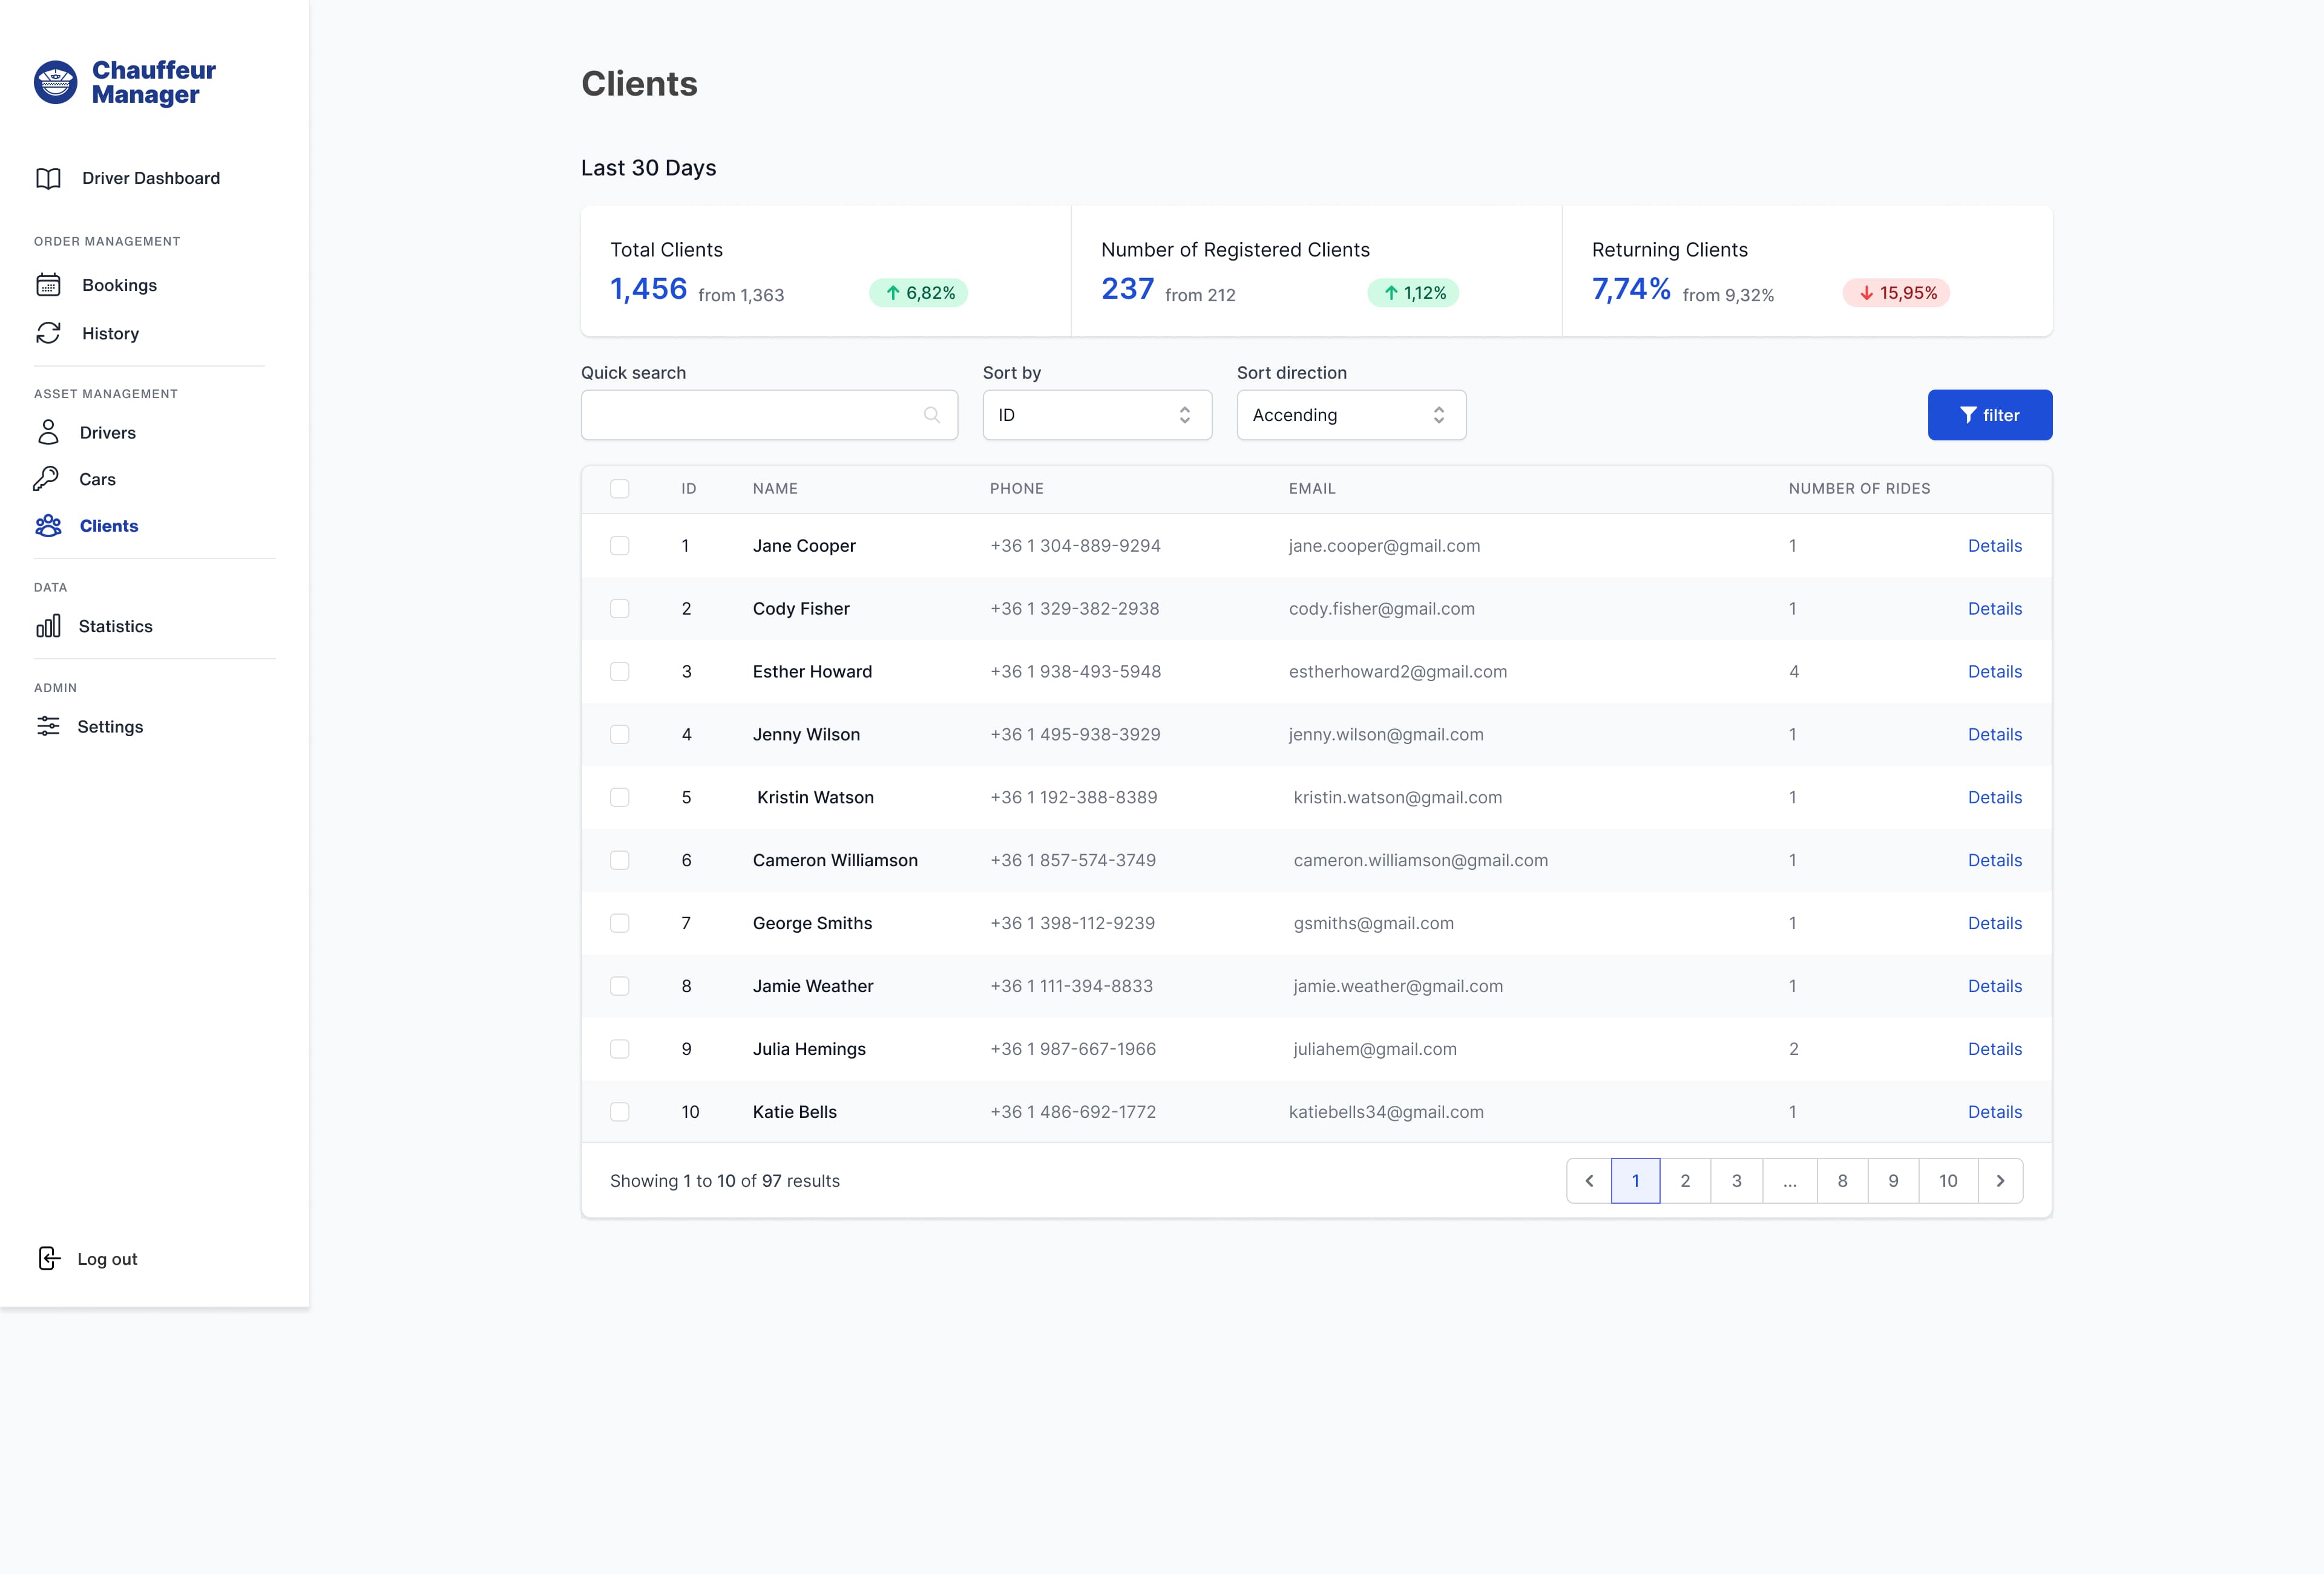Click the green 6,82% increase badge
The image size is (2324, 1574).
tap(919, 293)
